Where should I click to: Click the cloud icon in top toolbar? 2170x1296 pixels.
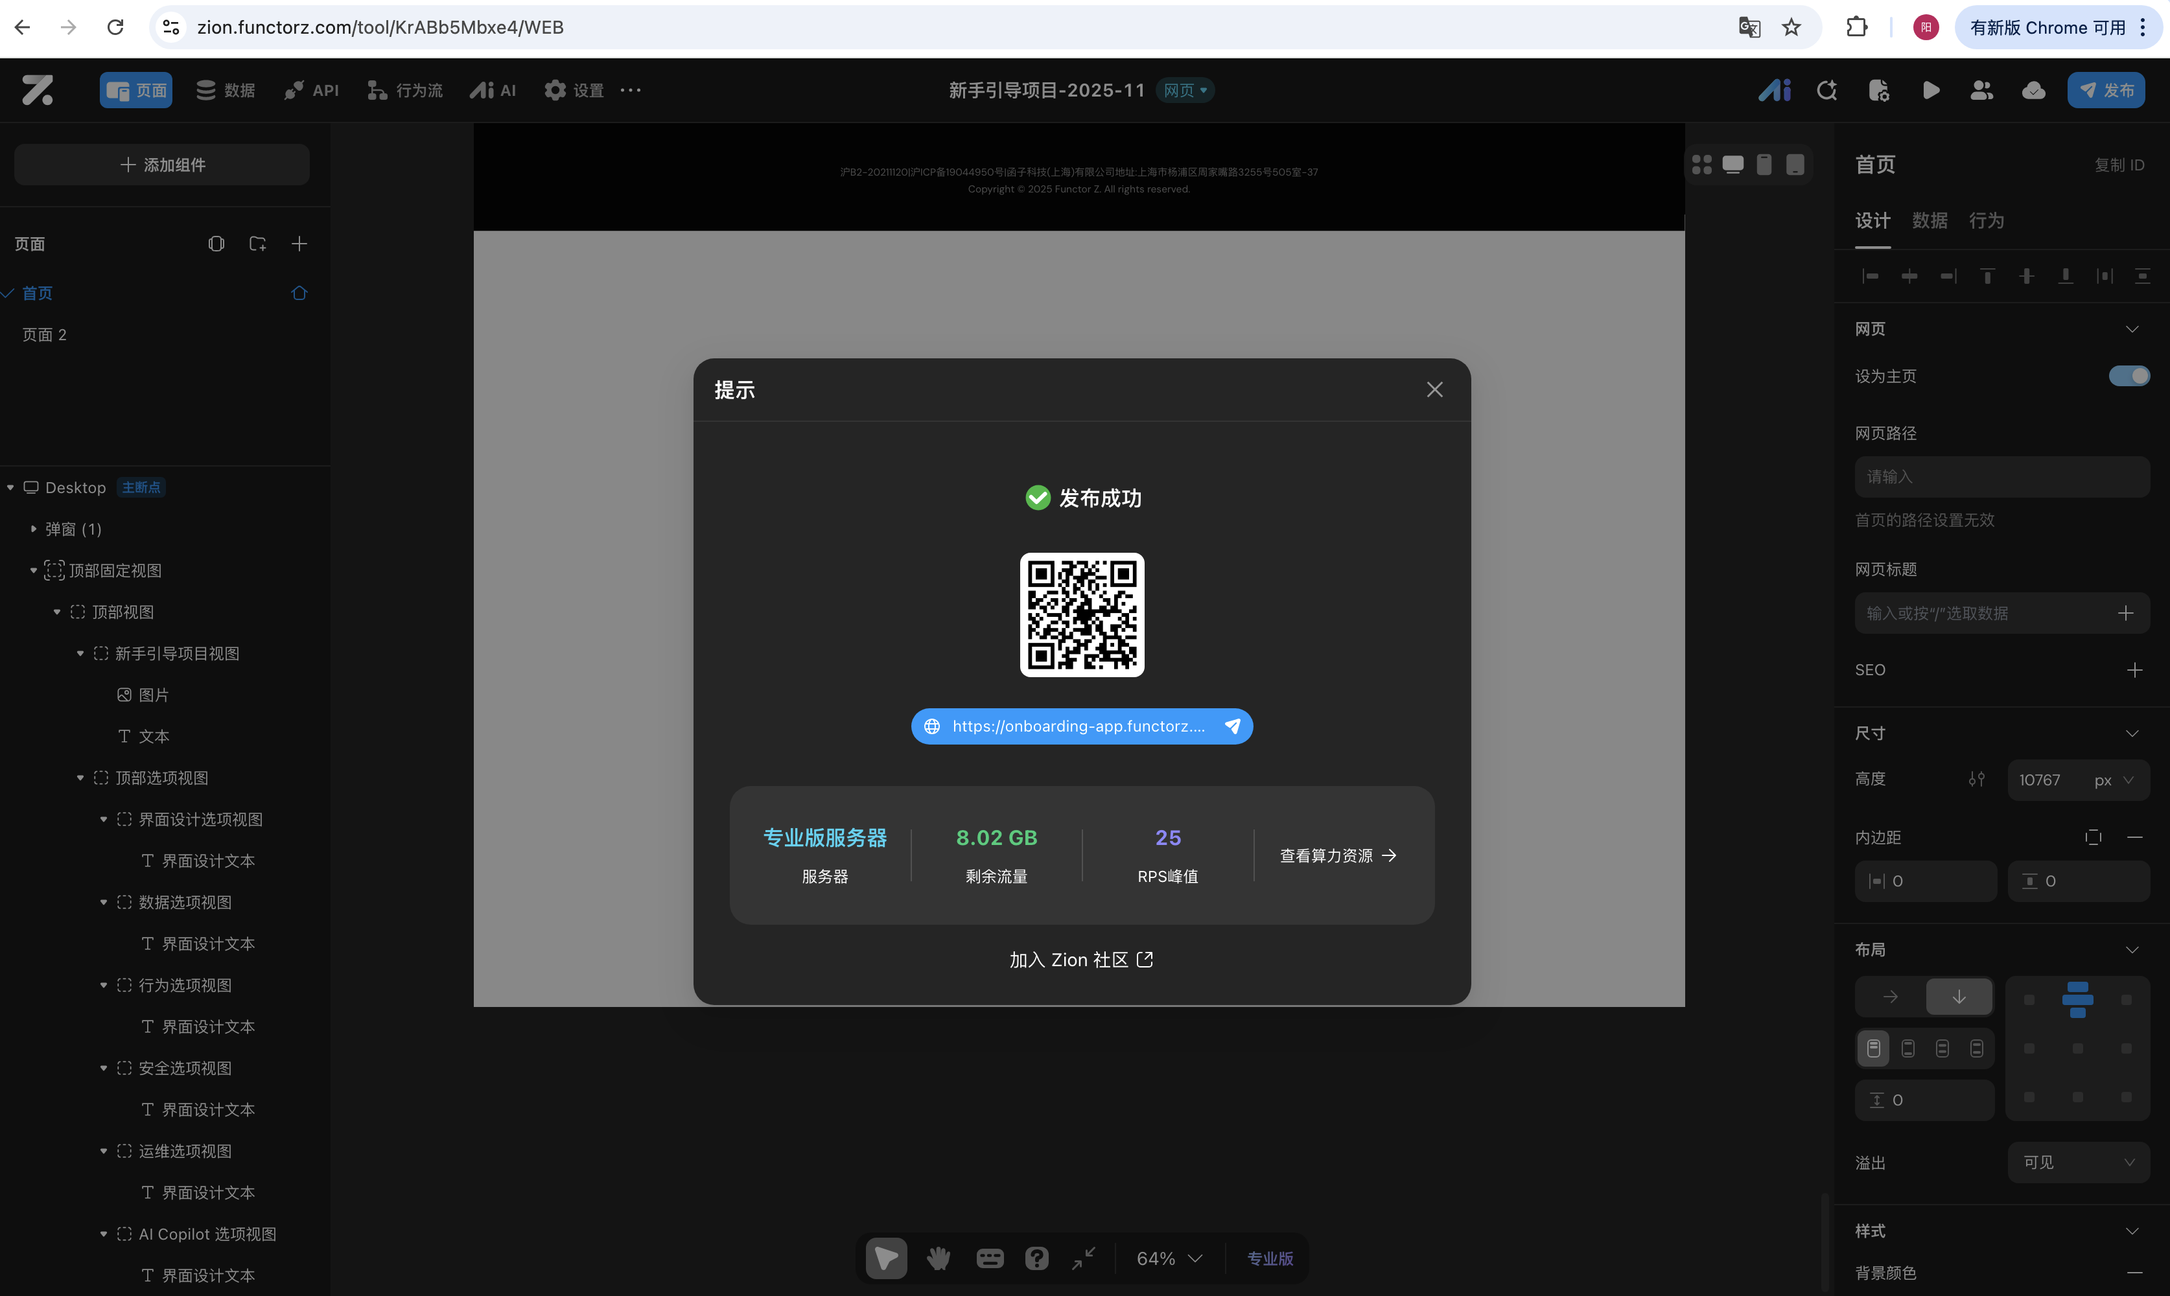click(x=2033, y=90)
